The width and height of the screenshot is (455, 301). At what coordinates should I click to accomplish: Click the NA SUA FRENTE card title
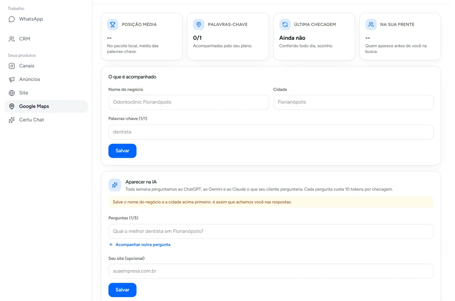click(x=397, y=25)
